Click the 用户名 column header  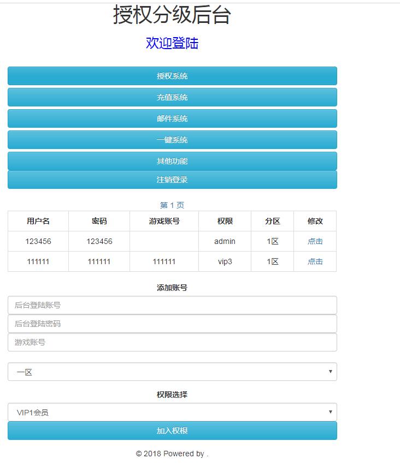[x=38, y=221]
